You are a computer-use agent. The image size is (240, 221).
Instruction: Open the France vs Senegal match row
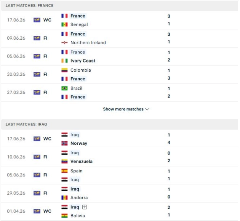click(x=120, y=20)
